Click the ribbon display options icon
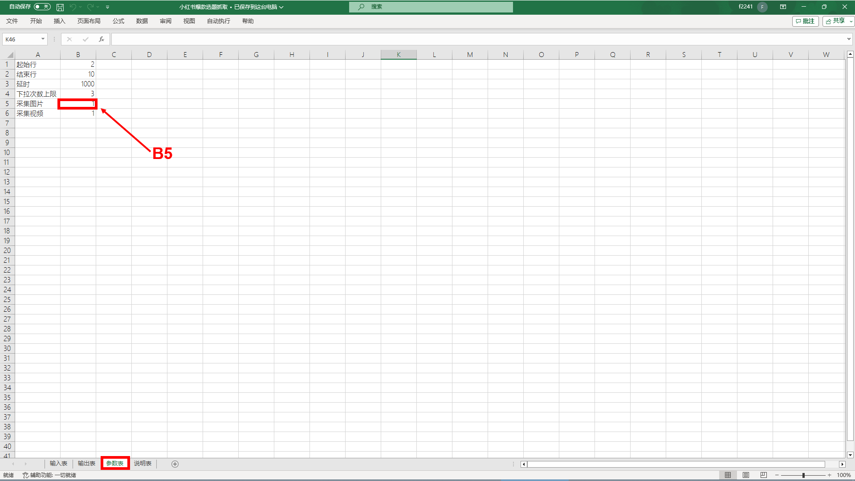This screenshot has height=481, width=855. (x=783, y=7)
